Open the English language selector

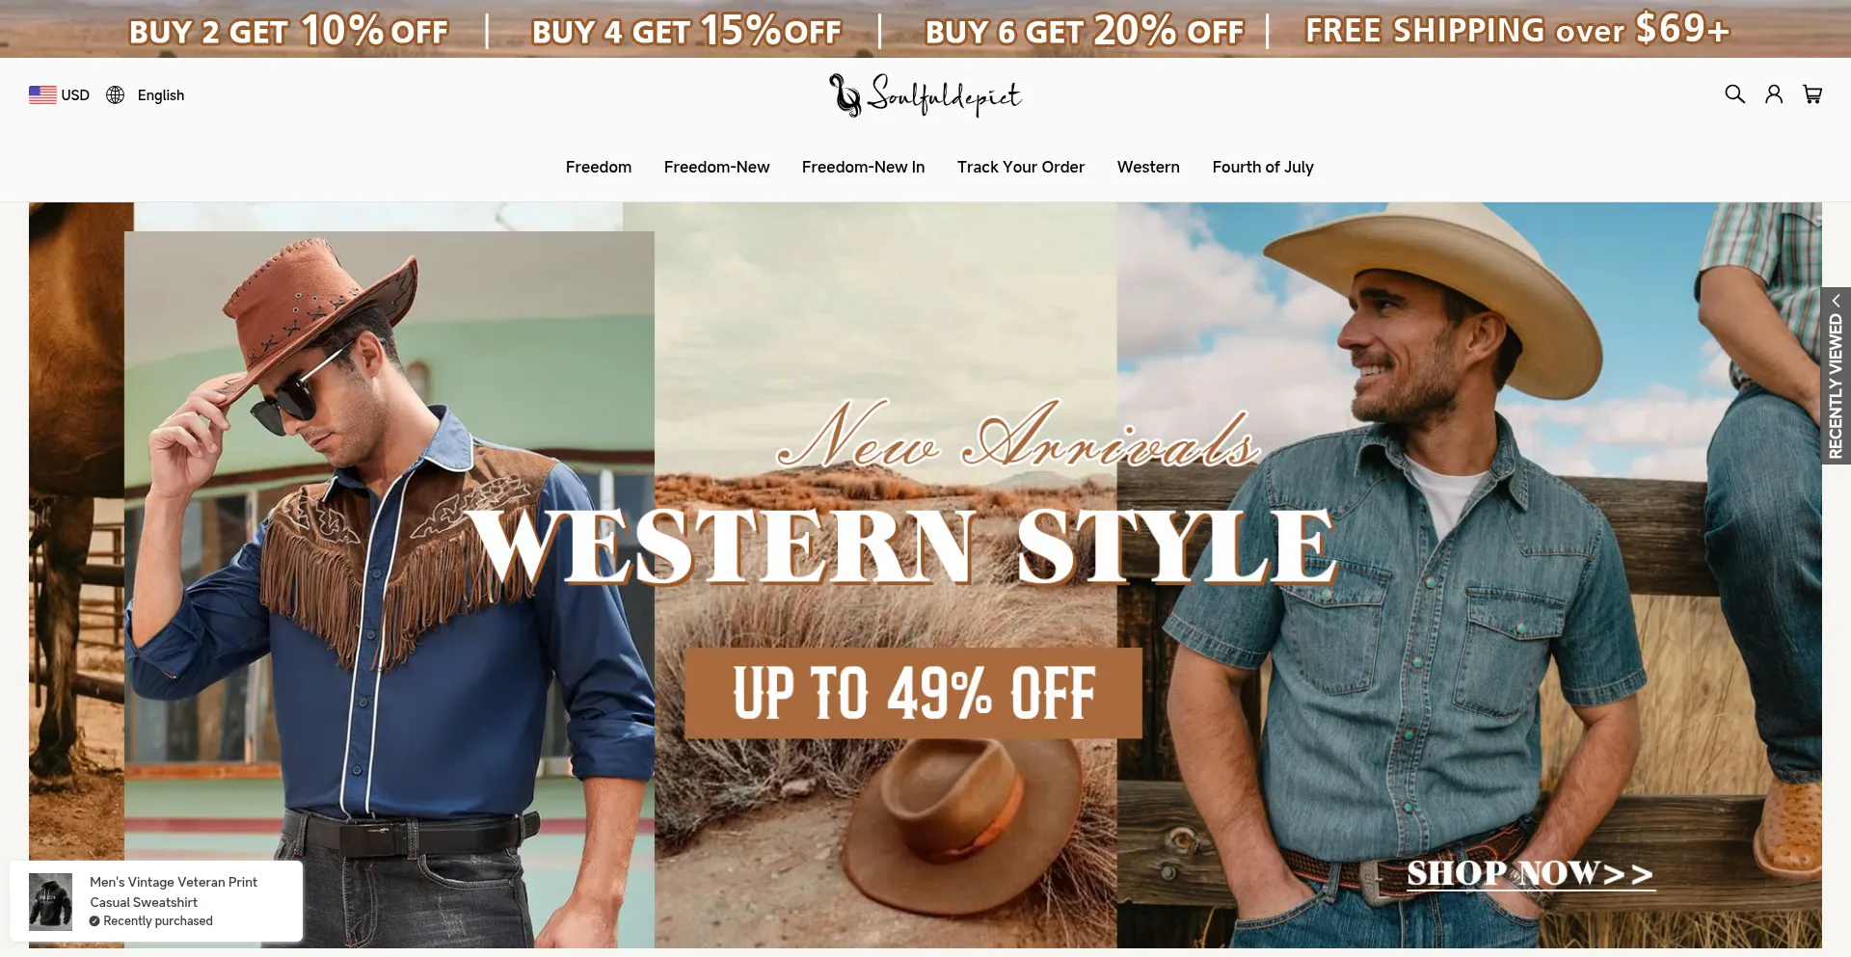coord(146,94)
